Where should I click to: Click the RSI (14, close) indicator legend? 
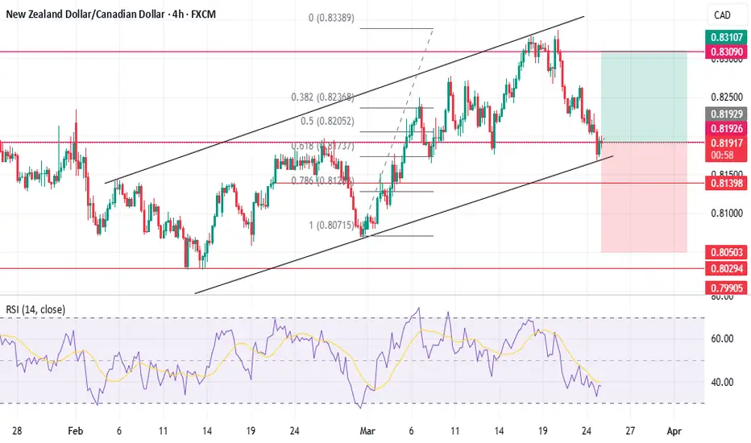[x=35, y=309]
